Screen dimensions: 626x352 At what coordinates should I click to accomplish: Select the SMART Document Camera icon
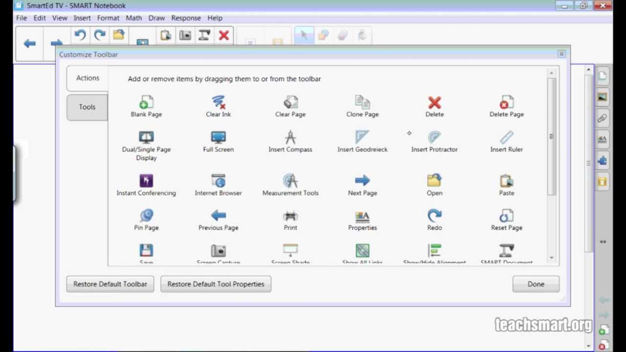[507, 250]
